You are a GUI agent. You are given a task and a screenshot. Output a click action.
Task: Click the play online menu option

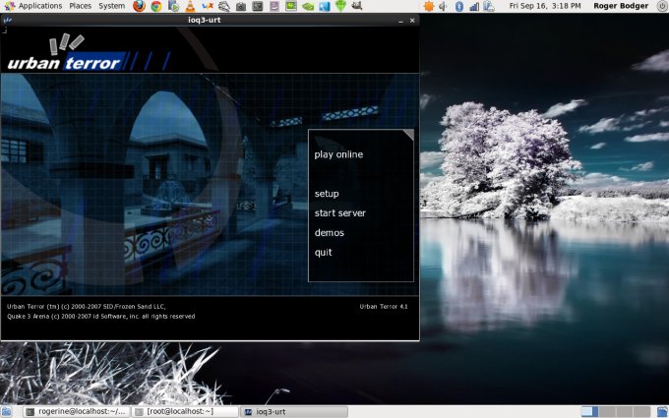[x=338, y=154]
